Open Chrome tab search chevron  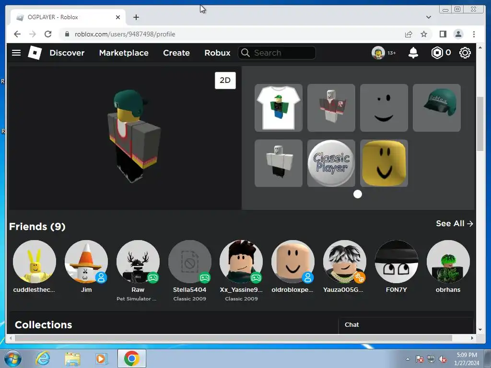point(428,17)
